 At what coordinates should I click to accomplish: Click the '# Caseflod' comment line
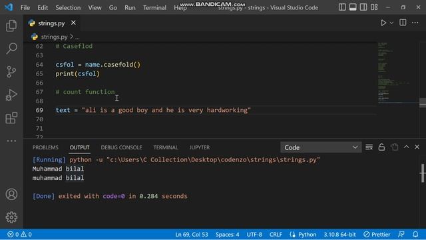(x=74, y=46)
